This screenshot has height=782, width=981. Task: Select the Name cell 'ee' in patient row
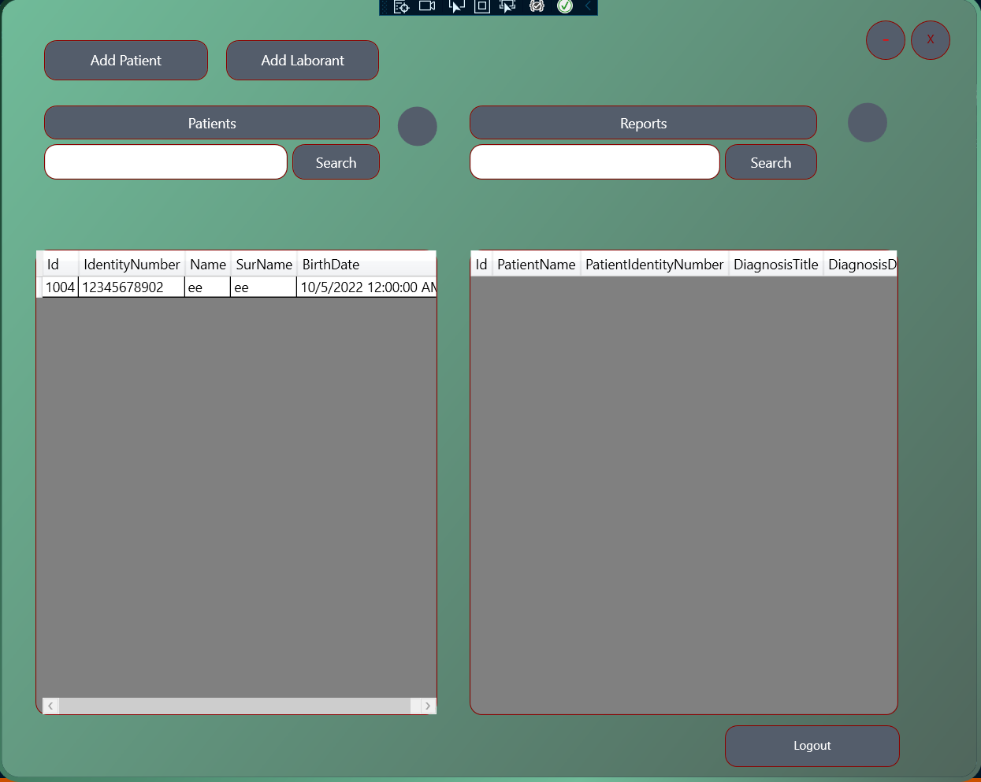tap(208, 287)
